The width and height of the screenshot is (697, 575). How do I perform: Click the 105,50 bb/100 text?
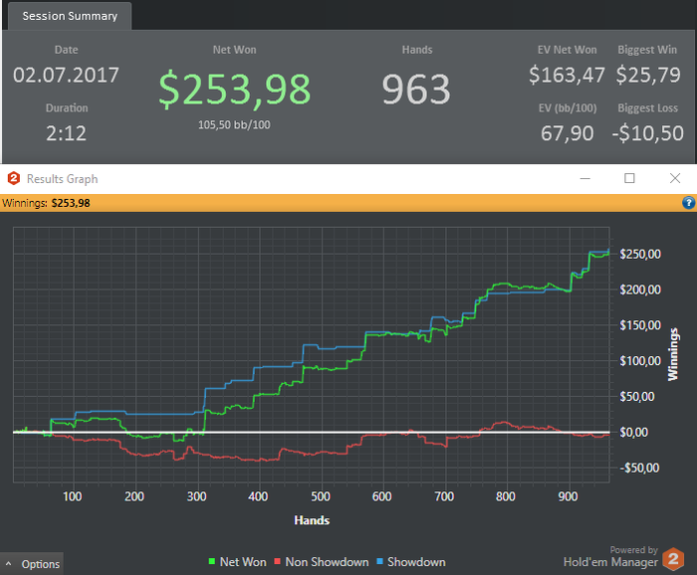click(234, 124)
